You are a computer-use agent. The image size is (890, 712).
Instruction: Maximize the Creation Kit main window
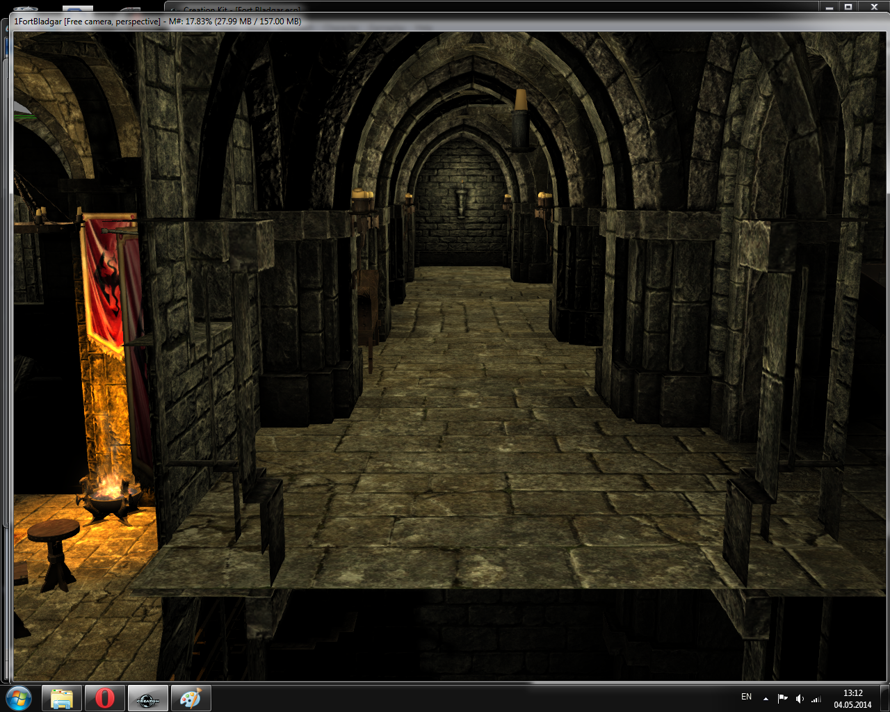(848, 6)
